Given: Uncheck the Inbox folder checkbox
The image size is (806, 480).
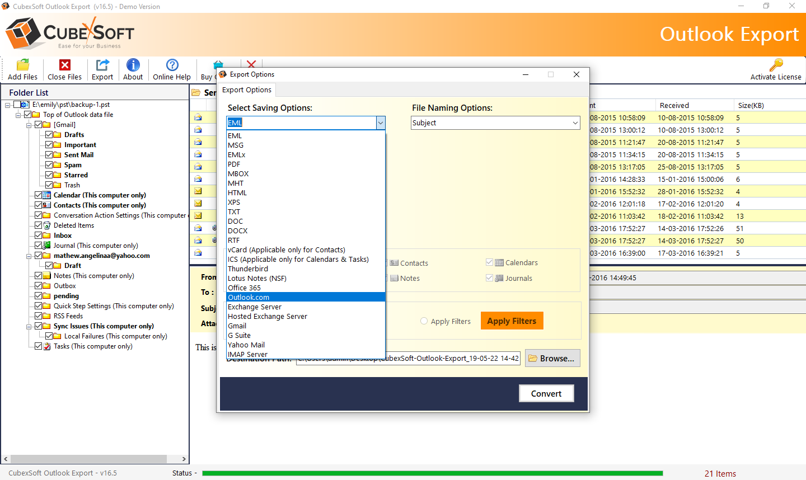Looking at the screenshot, I should pyautogui.click(x=39, y=236).
